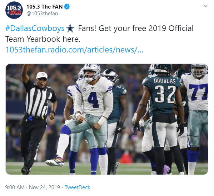Open the football game photo
214x196 pixels.
tap(107, 119)
